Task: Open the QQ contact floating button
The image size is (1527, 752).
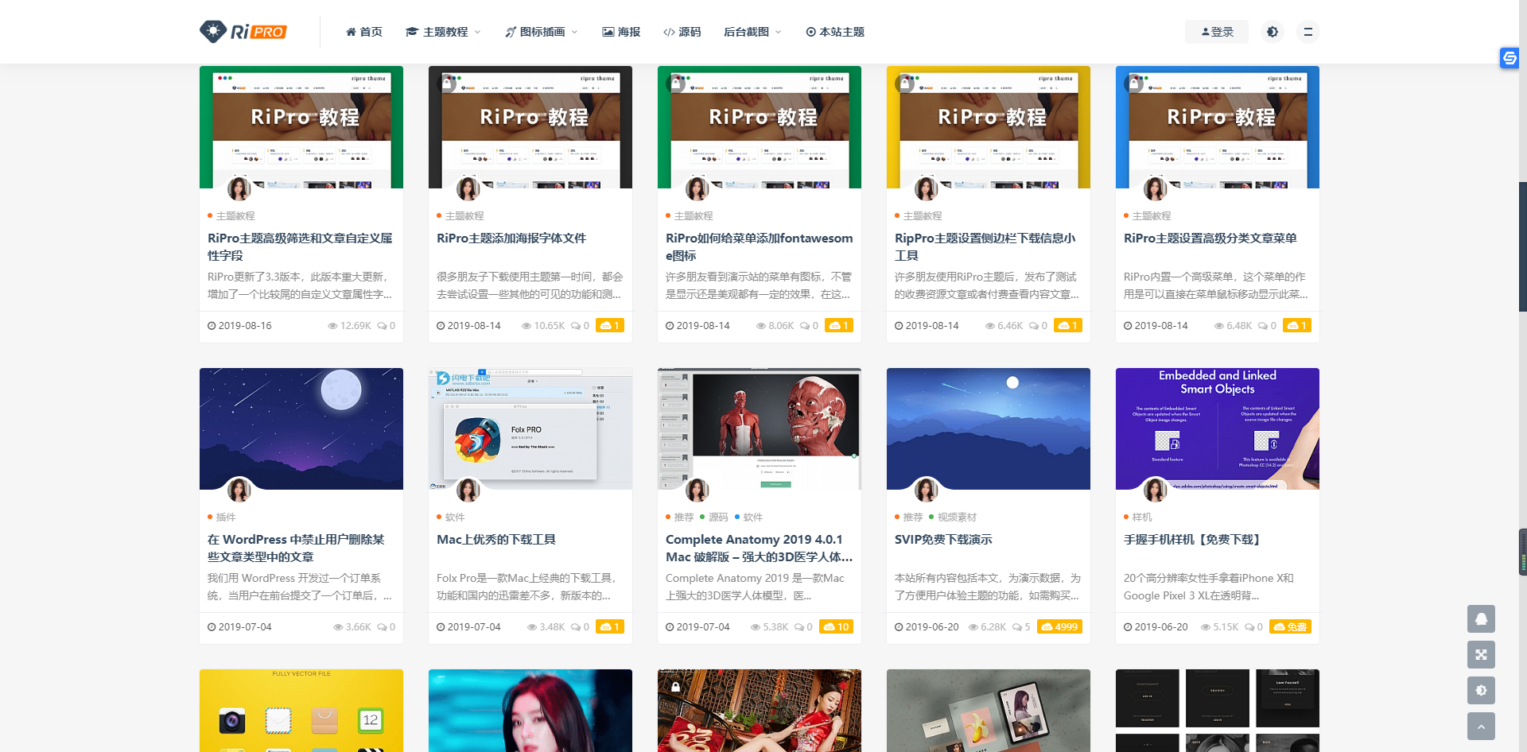Action: [x=1481, y=618]
